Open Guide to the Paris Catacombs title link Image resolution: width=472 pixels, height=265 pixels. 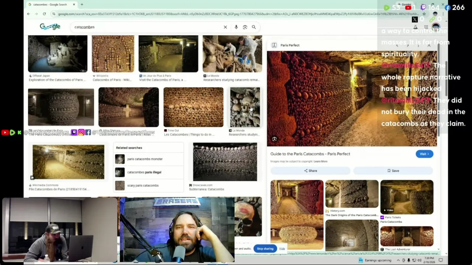[x=310, y=154]
